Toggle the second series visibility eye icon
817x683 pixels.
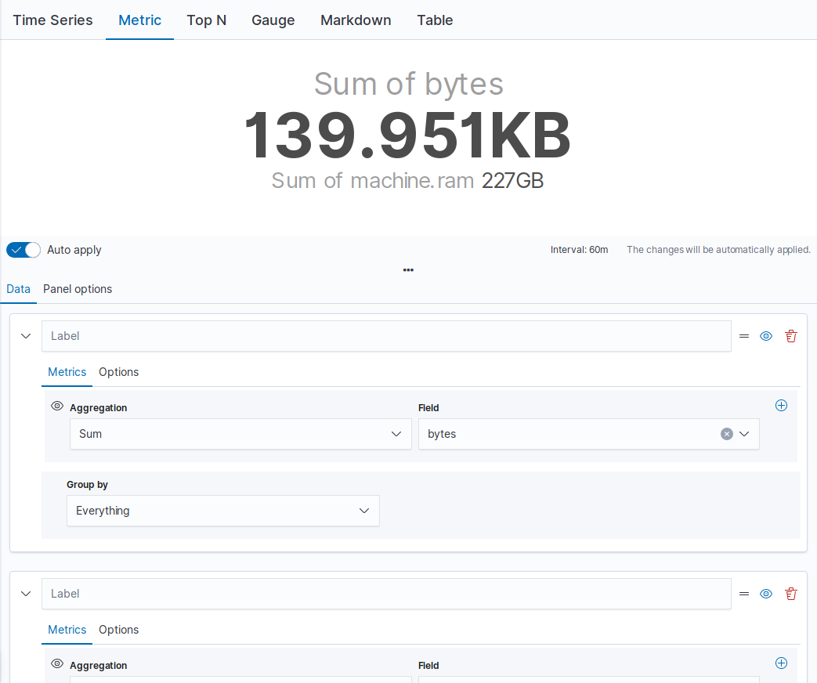(766, 594)
